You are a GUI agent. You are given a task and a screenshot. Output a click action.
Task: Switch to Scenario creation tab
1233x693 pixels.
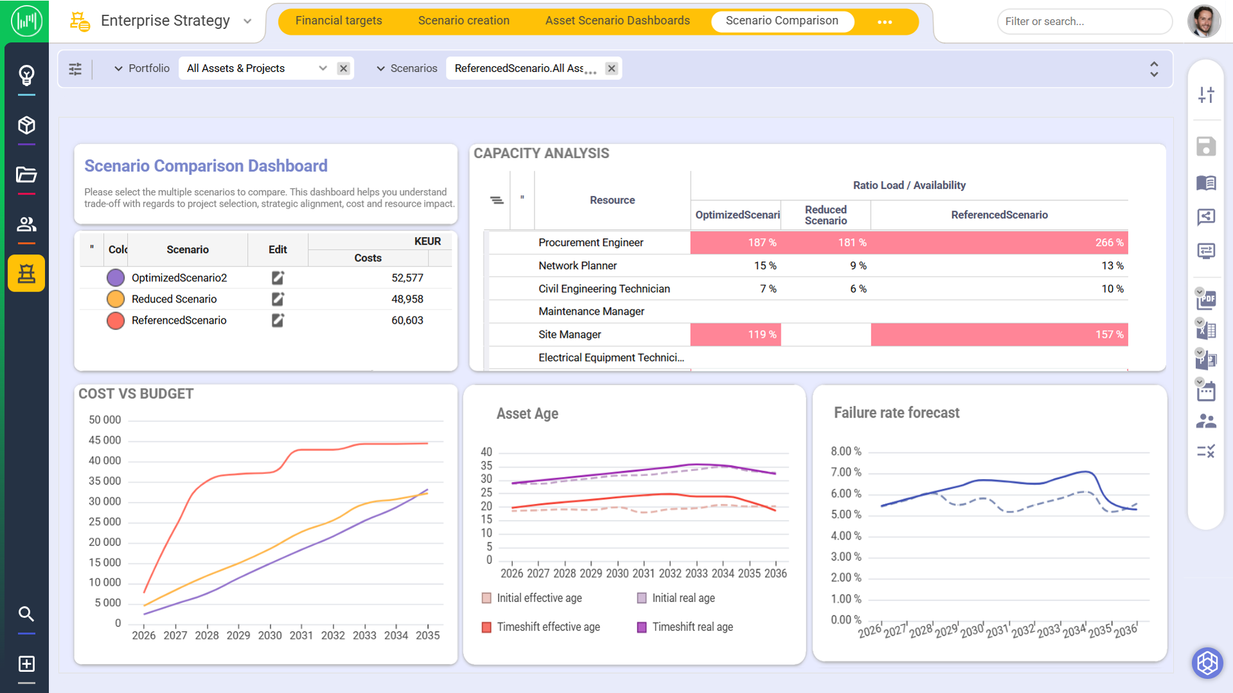pyautogui.click(x=464, y=21)
